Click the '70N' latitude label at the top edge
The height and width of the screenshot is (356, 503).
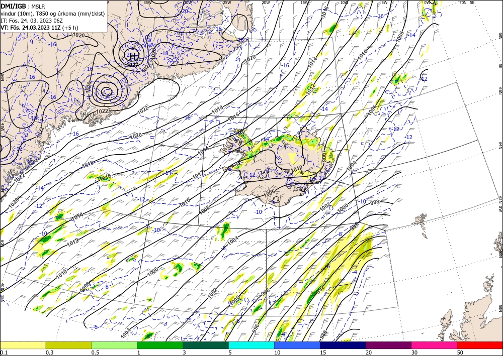pyautogui.click(x=462, y=2)
